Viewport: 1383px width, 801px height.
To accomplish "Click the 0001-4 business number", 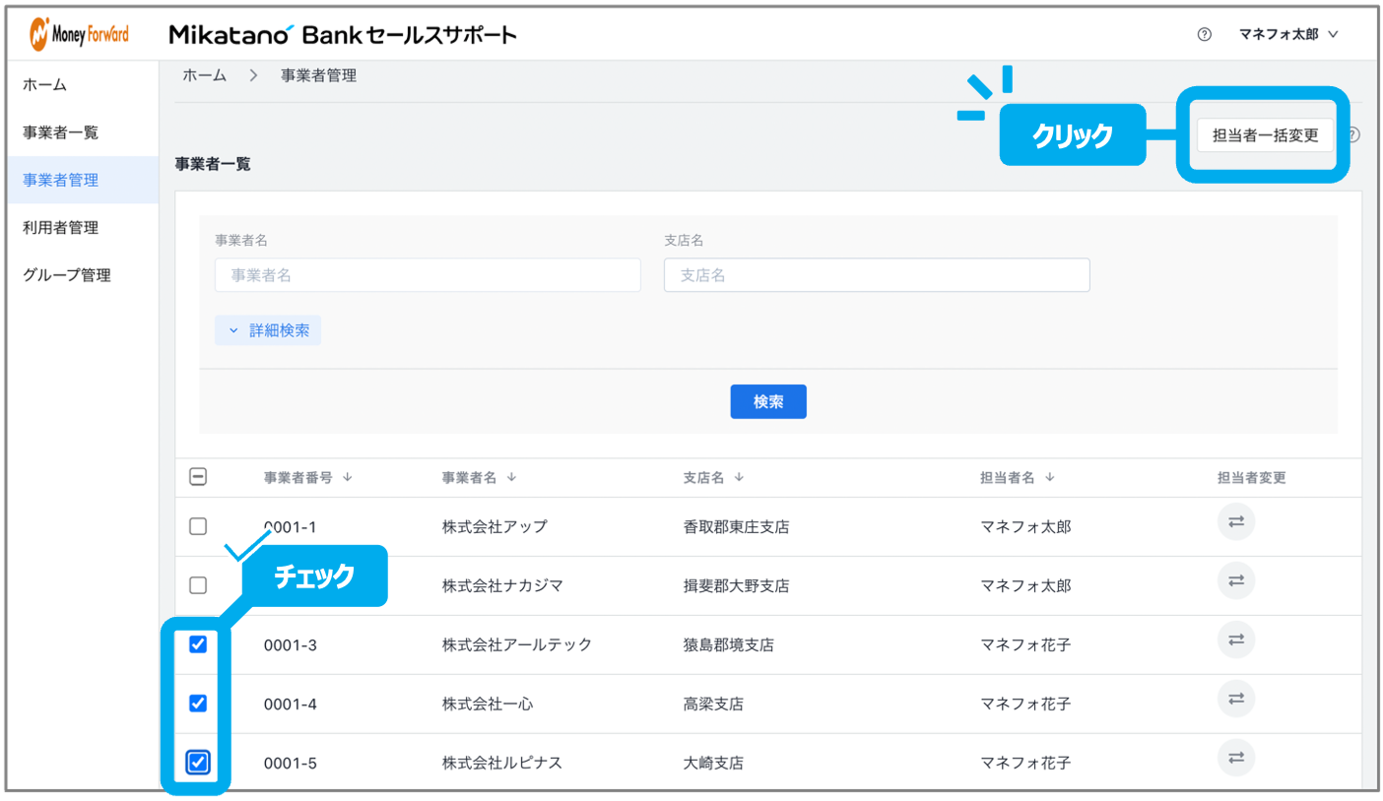I will pyautogui.click(x=290, y=704).
